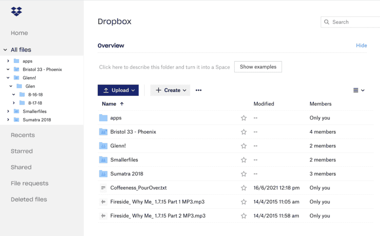The image size is (380, 236).
Task: Click the 16/6/2021 12:18 pm modified date
Action: point(276,188)
